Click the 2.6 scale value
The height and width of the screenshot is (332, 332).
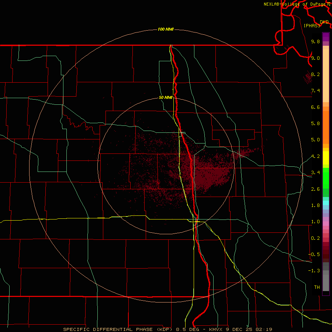coord(315,189)
